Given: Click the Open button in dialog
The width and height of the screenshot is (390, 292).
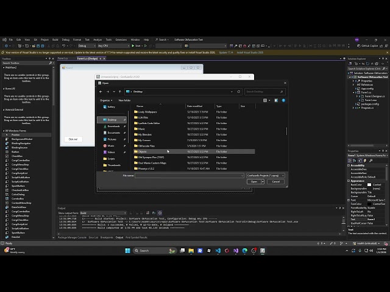Looking at the screenshot, I should (x=253, y=182).
